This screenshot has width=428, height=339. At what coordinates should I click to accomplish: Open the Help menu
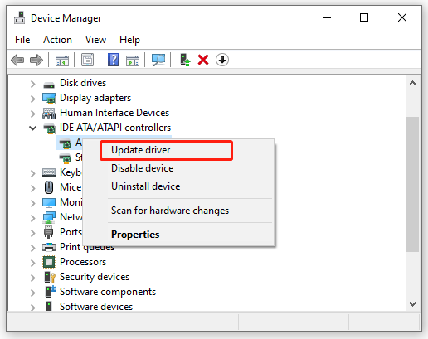click(x=129, y=40)
